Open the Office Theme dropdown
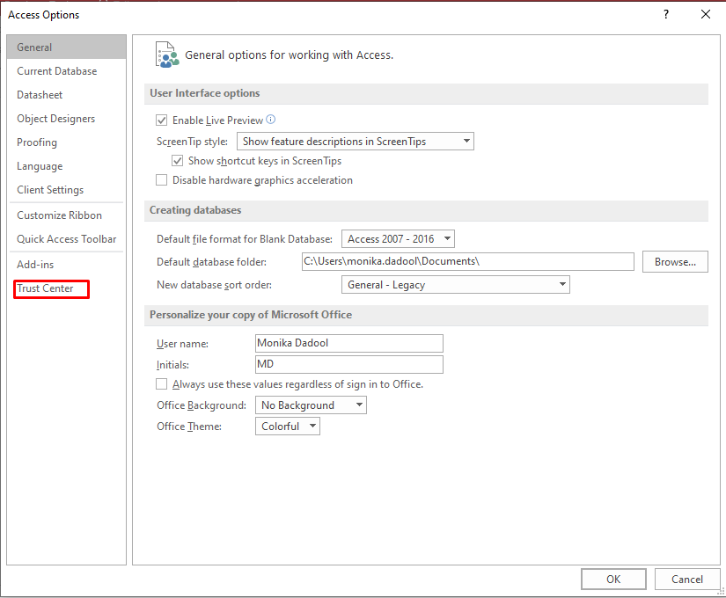 (x=288, y=426)
